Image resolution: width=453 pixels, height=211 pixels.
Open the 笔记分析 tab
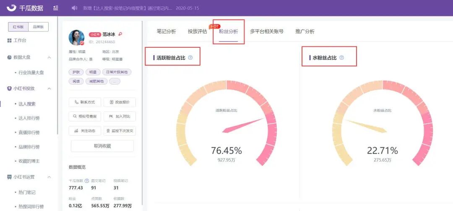tap(167, 32)
